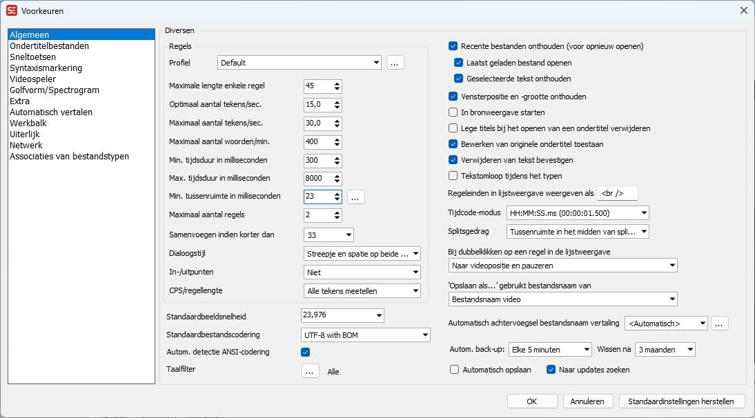Open the Videospeler settings section
755x418 pixels.
32,79
